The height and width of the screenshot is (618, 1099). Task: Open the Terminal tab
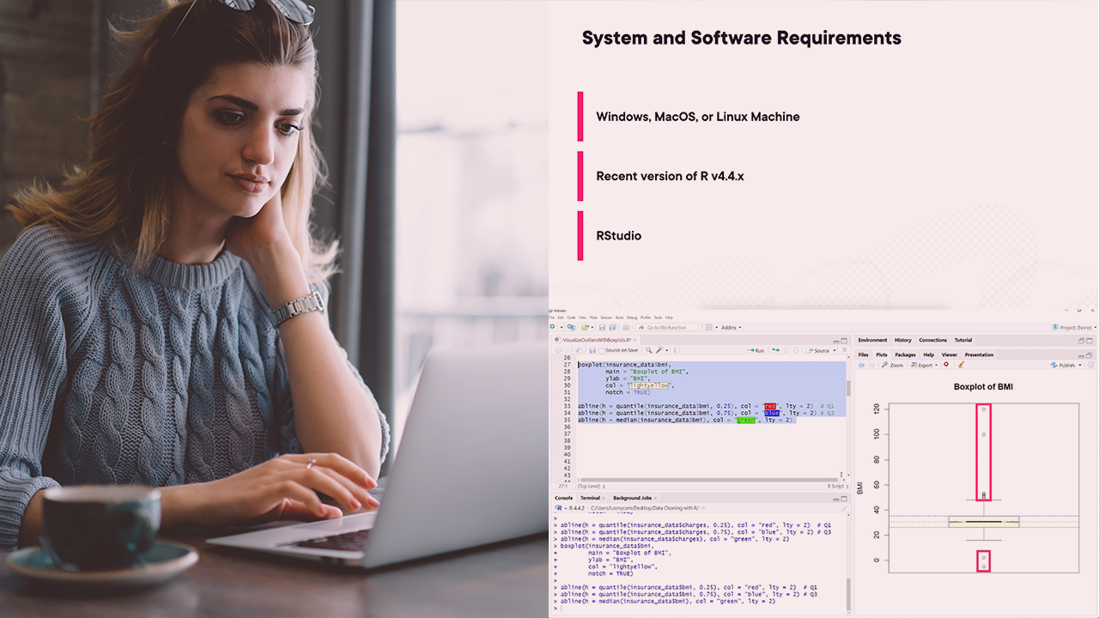pyautogui.click(x=590, y=498)
